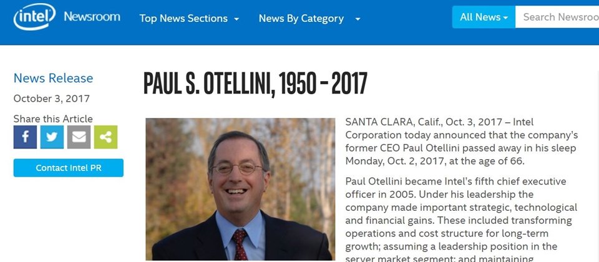Share article on Facebook
This screenshot has width=599, height=262.
coord(25,137)
